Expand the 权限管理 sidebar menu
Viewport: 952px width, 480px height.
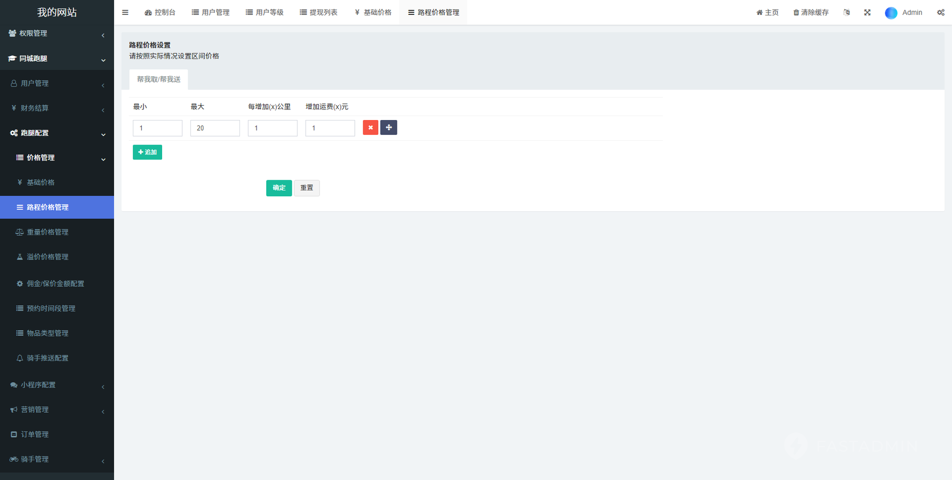pyautogui.click(x=57, y=34)
